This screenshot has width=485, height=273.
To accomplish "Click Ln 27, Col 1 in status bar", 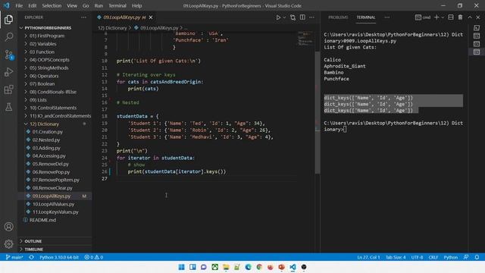I will pyautogui.click(x=368, y=257).
